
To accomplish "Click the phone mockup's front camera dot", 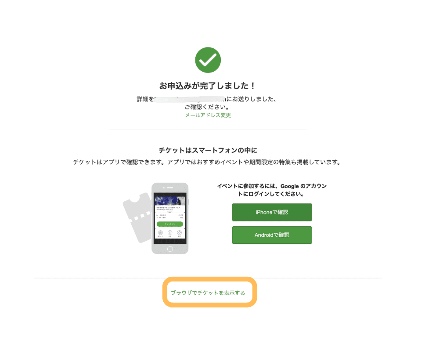I will (164, 188).
